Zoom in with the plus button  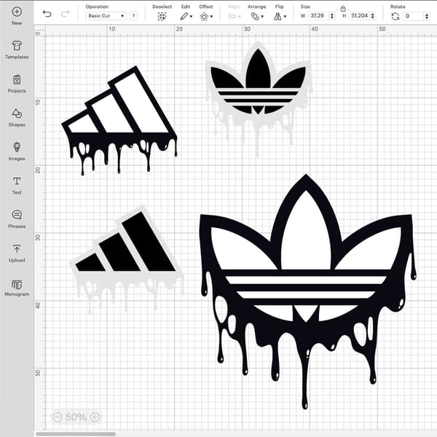pyautogui.click(x=95, y=417)
